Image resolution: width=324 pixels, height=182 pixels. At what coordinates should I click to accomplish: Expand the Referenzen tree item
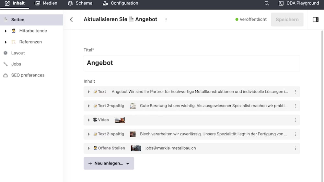pyautogui.click(x=6, y=42)
